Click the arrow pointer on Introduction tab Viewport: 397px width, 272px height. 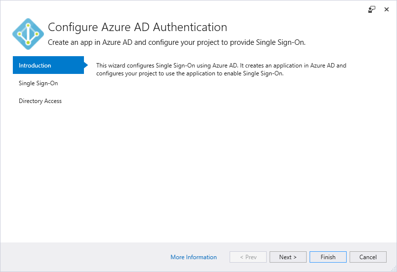(x=86, y=65)
